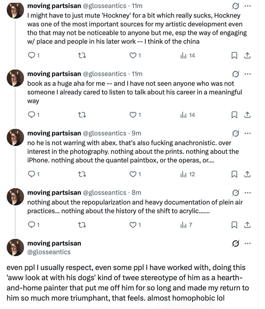The height and width of the screenshot is (309, 265).
Task: Retweet the 'mute Hockney' tweet
Action: (82, 55)
